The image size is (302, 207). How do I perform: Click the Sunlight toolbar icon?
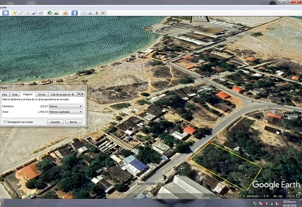(56, 13)
